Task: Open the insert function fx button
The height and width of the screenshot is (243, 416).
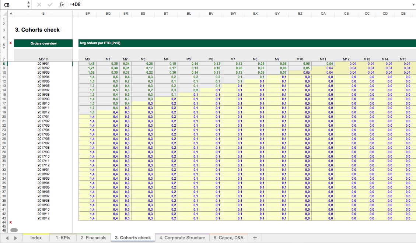Action: [x=61, y=4]
